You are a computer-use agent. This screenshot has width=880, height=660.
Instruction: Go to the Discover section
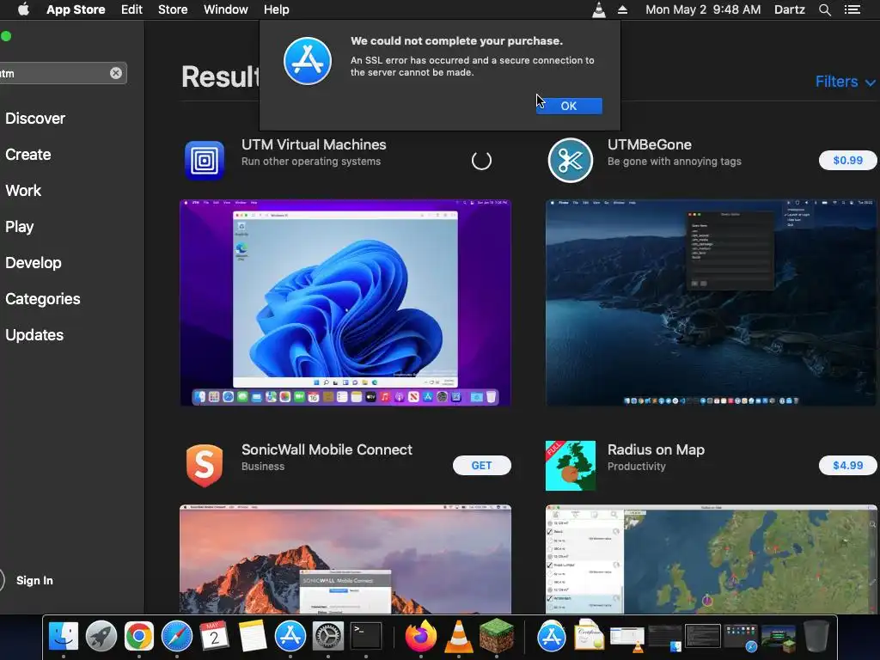click(35, 119)
